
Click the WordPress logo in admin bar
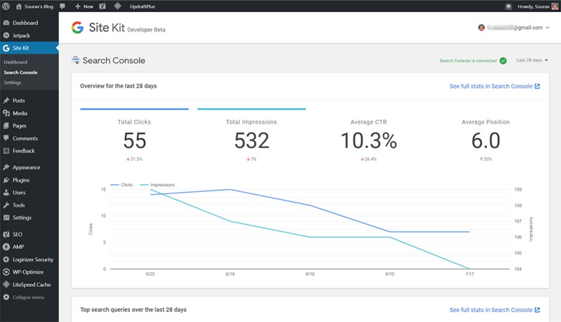[6, 6]
